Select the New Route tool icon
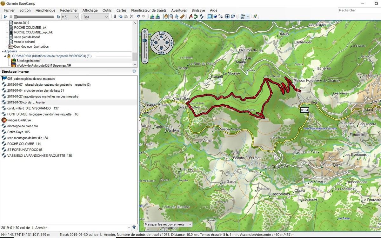Viewport: 381px width, 238px height. pyautogui.click(x=196, y=17)
